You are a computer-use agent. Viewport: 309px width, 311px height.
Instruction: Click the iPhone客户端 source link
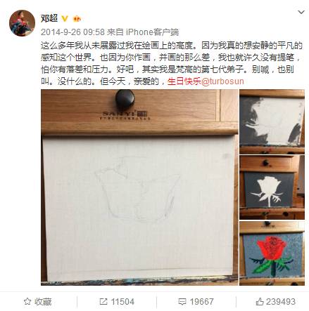point(153,32)
